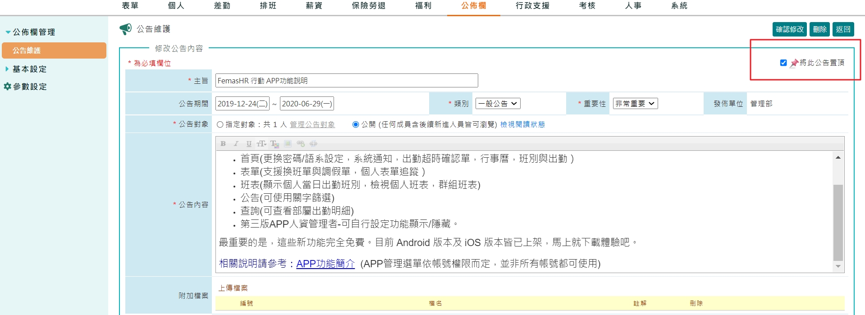The width and height of the screenshot is (865, 315).
Task: Click the 刪除 column header in attachments
Action: (x=696, y=303)
